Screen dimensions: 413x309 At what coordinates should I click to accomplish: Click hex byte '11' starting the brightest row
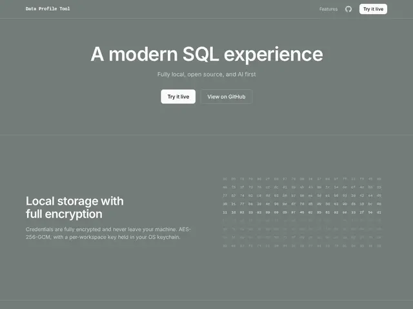click(225, 212)
